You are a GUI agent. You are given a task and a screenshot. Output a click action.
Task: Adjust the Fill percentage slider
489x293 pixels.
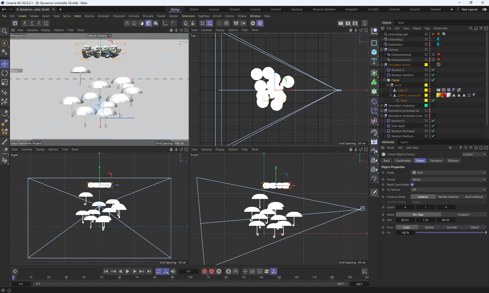point(451,233)
